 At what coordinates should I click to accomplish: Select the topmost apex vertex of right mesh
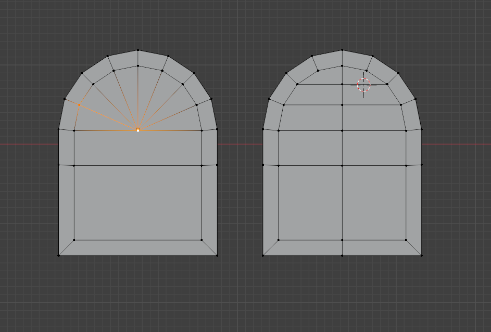point(342,50)
